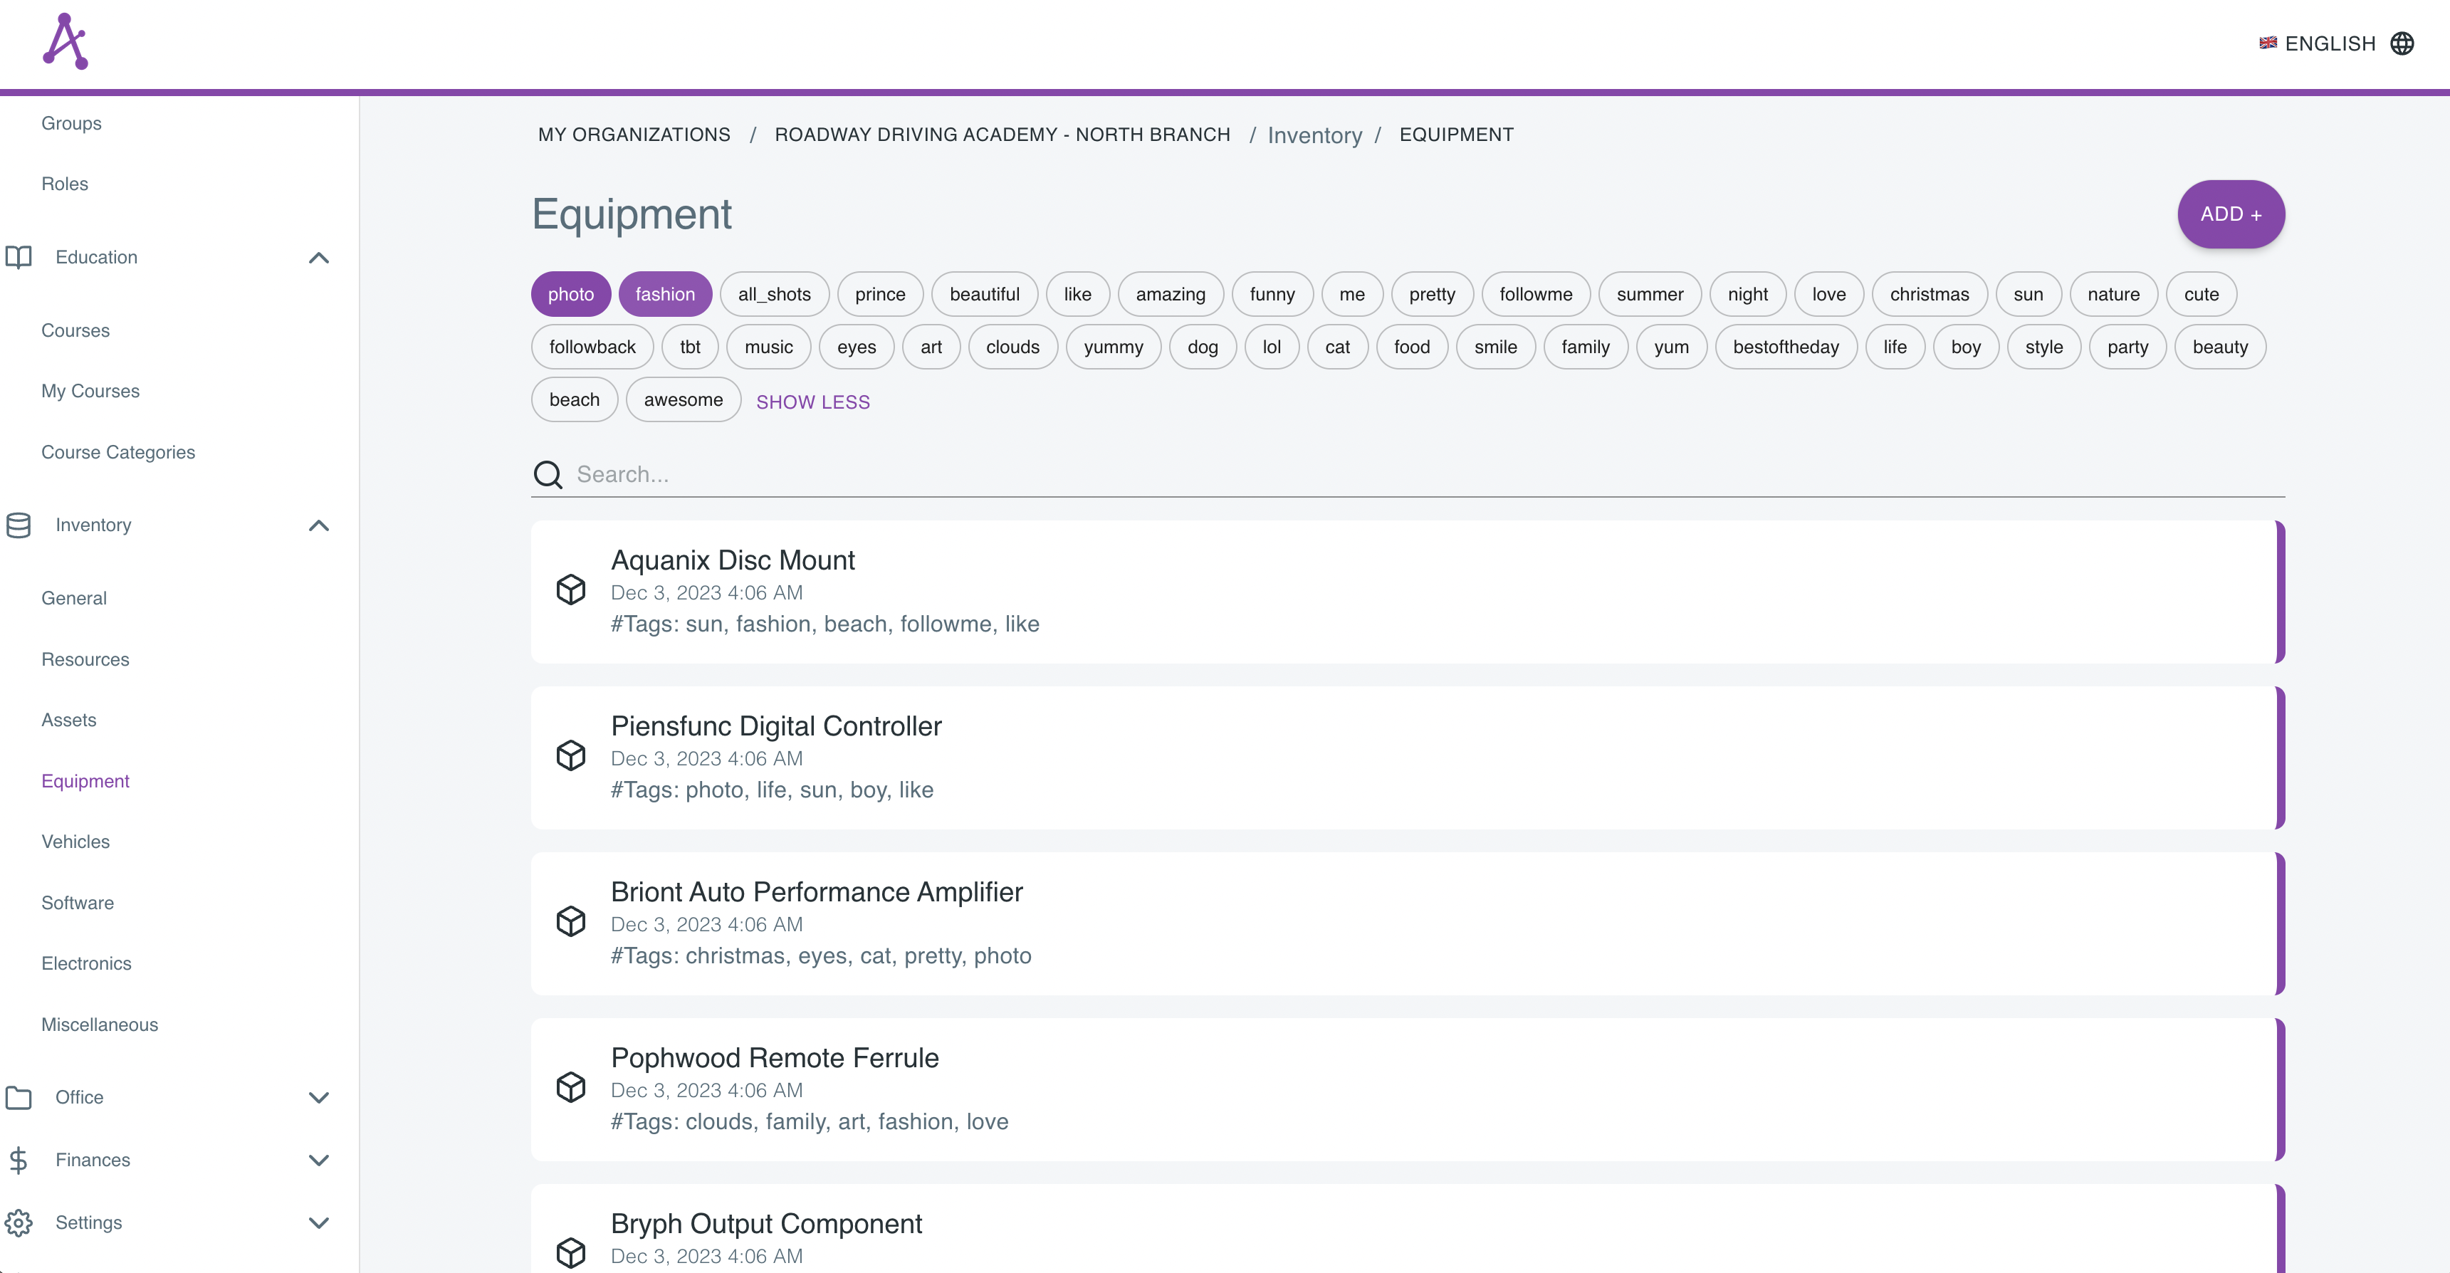Screen dimensions: 2450x1273
Task: Click the Office folder icon
Action: [x=18, y=1097]
